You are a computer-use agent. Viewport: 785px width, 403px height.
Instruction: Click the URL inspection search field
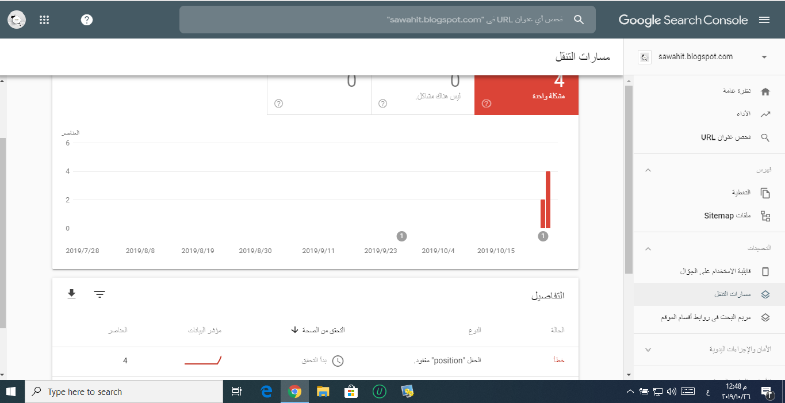(388, 20)
